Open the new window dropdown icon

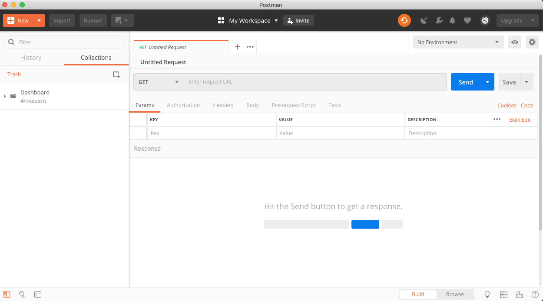coord(122,20)
